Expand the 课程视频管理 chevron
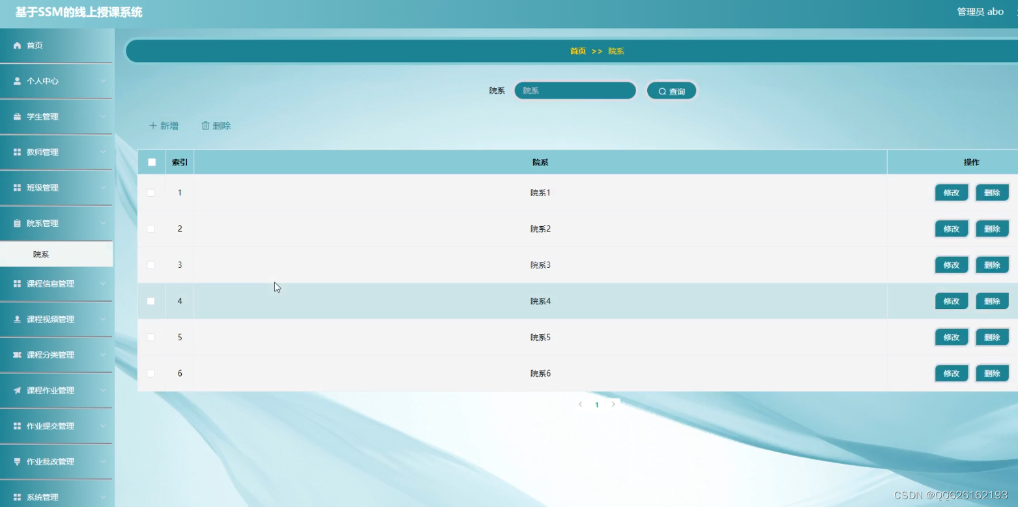 [x=103, y=319]
